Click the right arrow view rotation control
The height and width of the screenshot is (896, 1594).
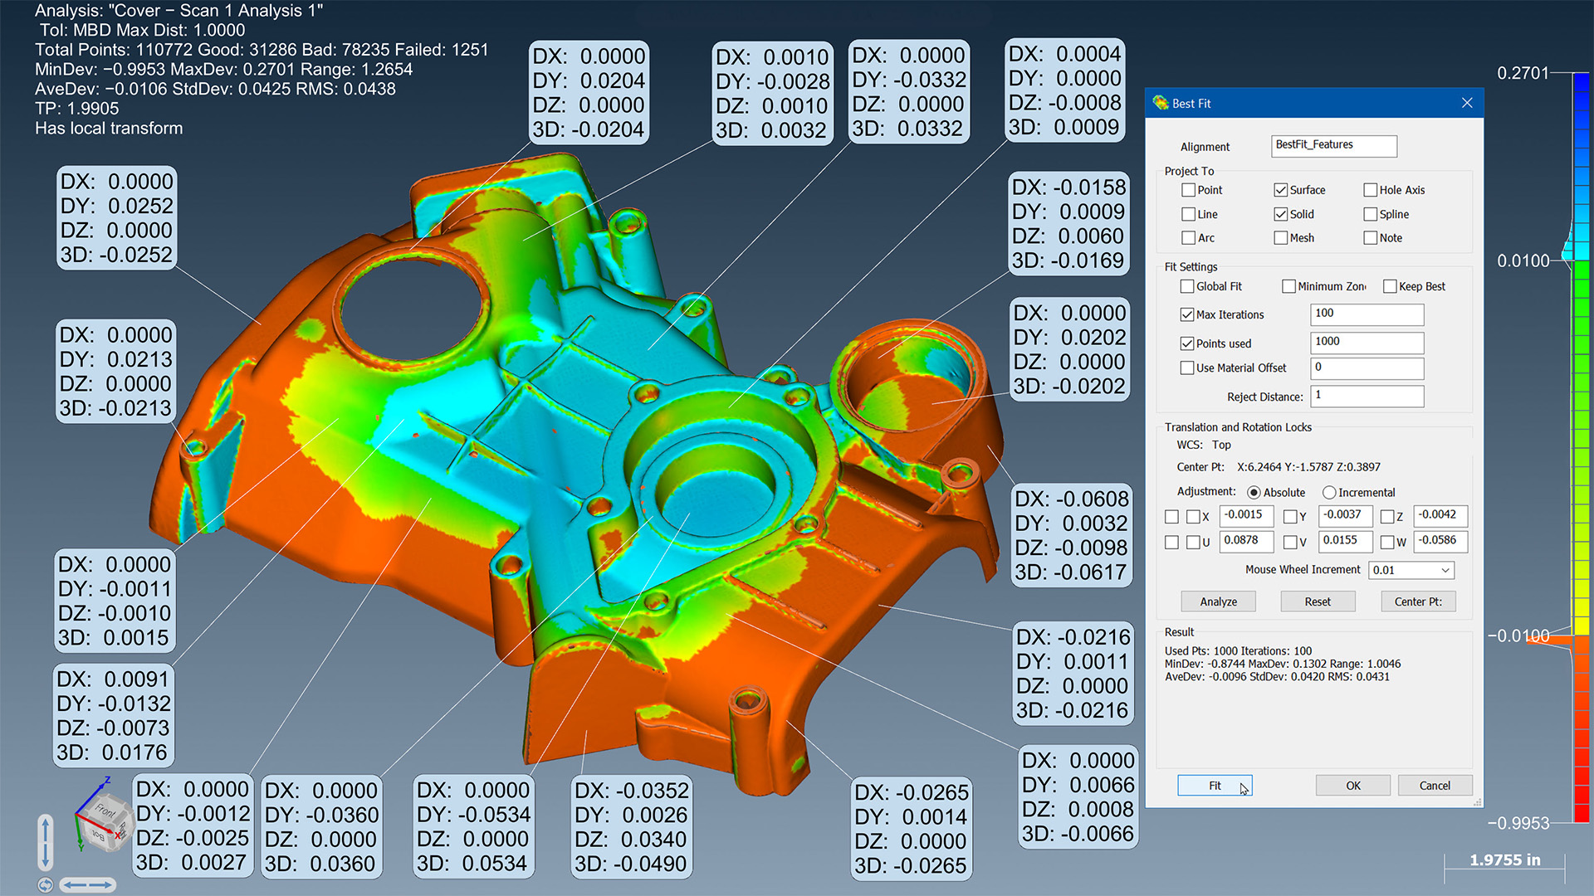[x=100, y=885]
